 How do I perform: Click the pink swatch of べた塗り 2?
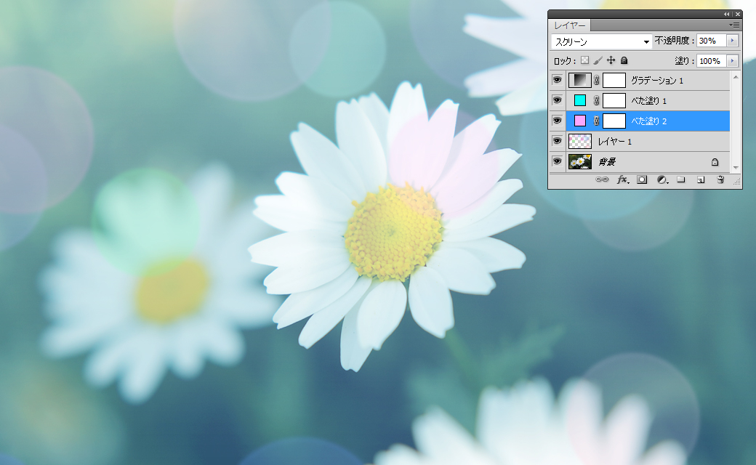coord(580,121)
